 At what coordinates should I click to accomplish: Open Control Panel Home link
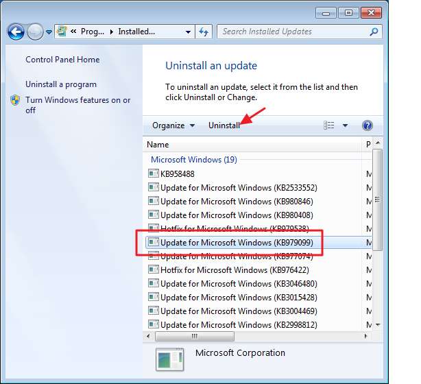pos(62,60)
